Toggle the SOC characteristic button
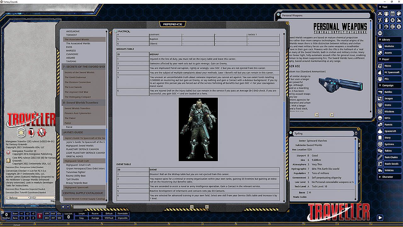This screenshot has height=227, width=403. (59, 218)
